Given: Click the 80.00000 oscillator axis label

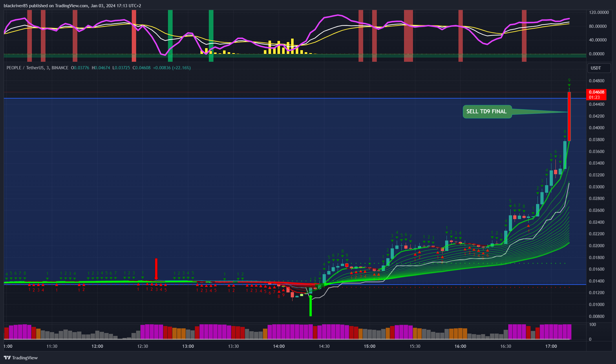Looking at the screenshot, I should [x=598, y=26].
